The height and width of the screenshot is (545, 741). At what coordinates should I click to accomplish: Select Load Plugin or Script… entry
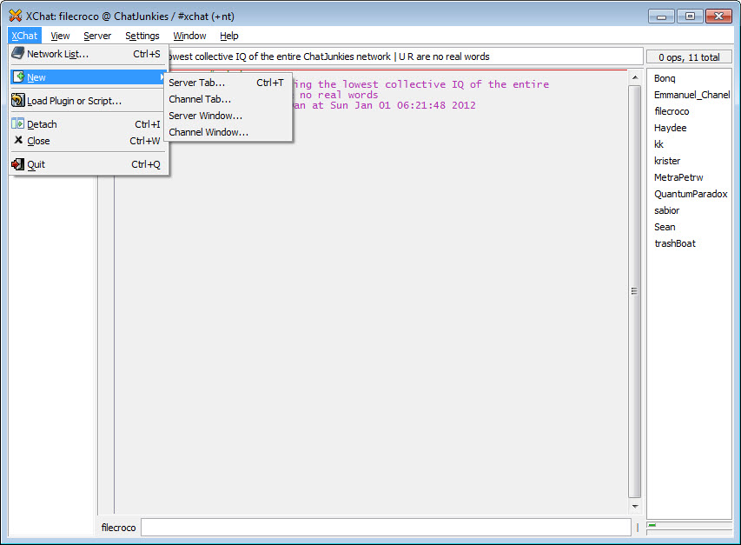[x=88, y=101]
